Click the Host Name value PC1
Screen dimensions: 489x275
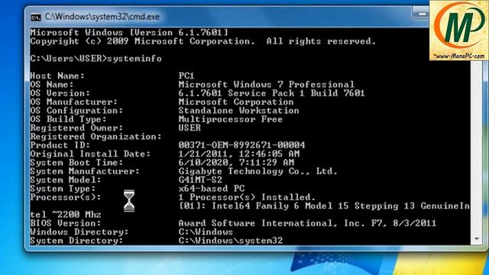coord(186,76)
